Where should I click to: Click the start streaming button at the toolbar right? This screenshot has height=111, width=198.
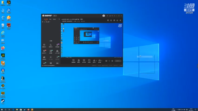coord(118,61)
